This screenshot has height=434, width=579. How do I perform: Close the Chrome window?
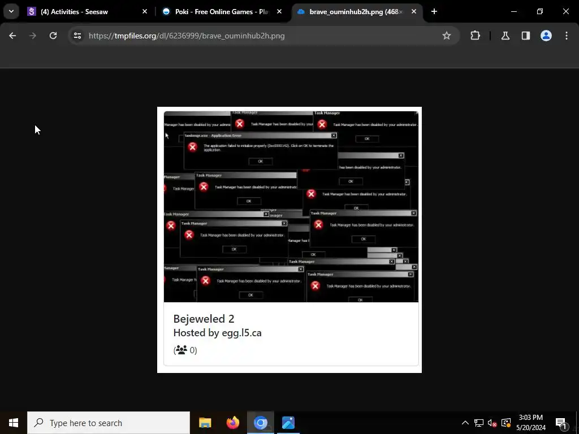click(x=565, y=11)
